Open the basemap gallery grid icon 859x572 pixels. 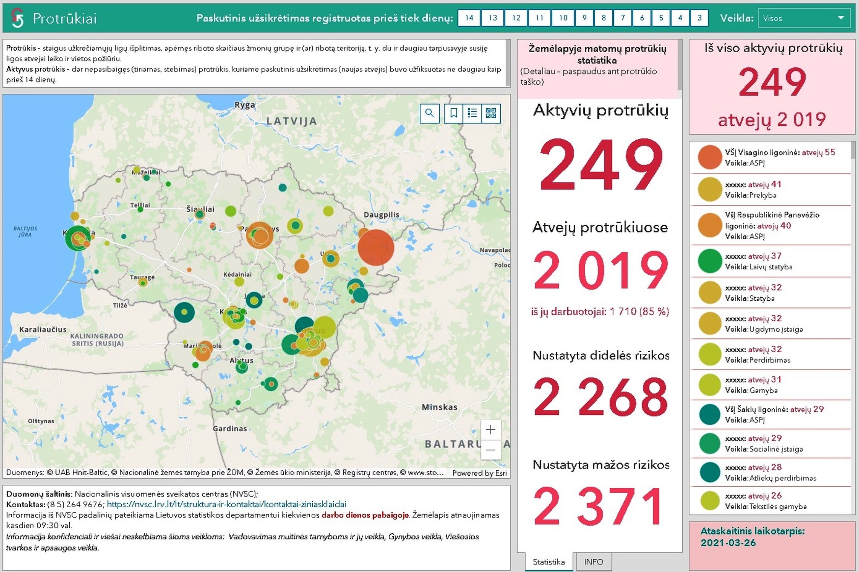[491, 113]
